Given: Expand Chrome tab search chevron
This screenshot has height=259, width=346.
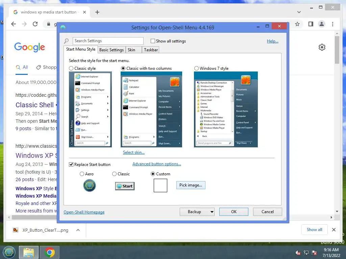Looking at the screenshot, I should tap(299, 12).
